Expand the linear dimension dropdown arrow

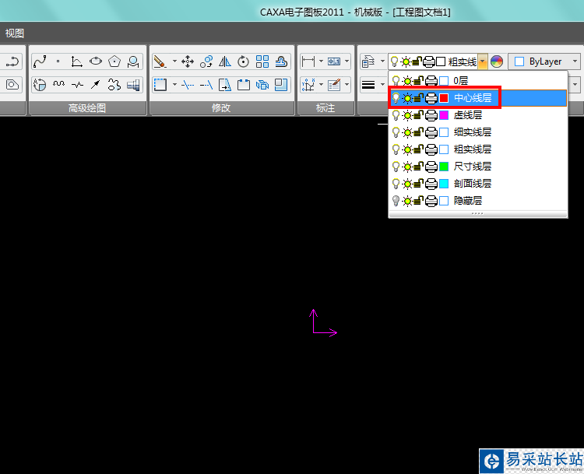pos(321,61)
